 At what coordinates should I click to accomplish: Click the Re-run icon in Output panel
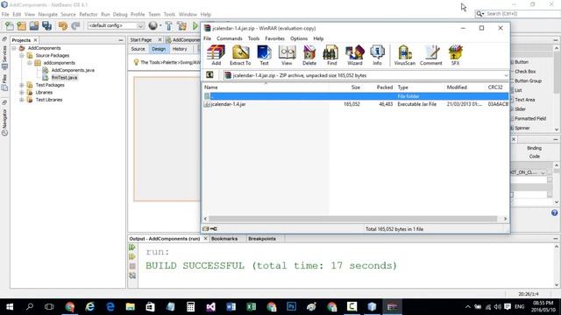pyautogui.click(x=132, y=247)
